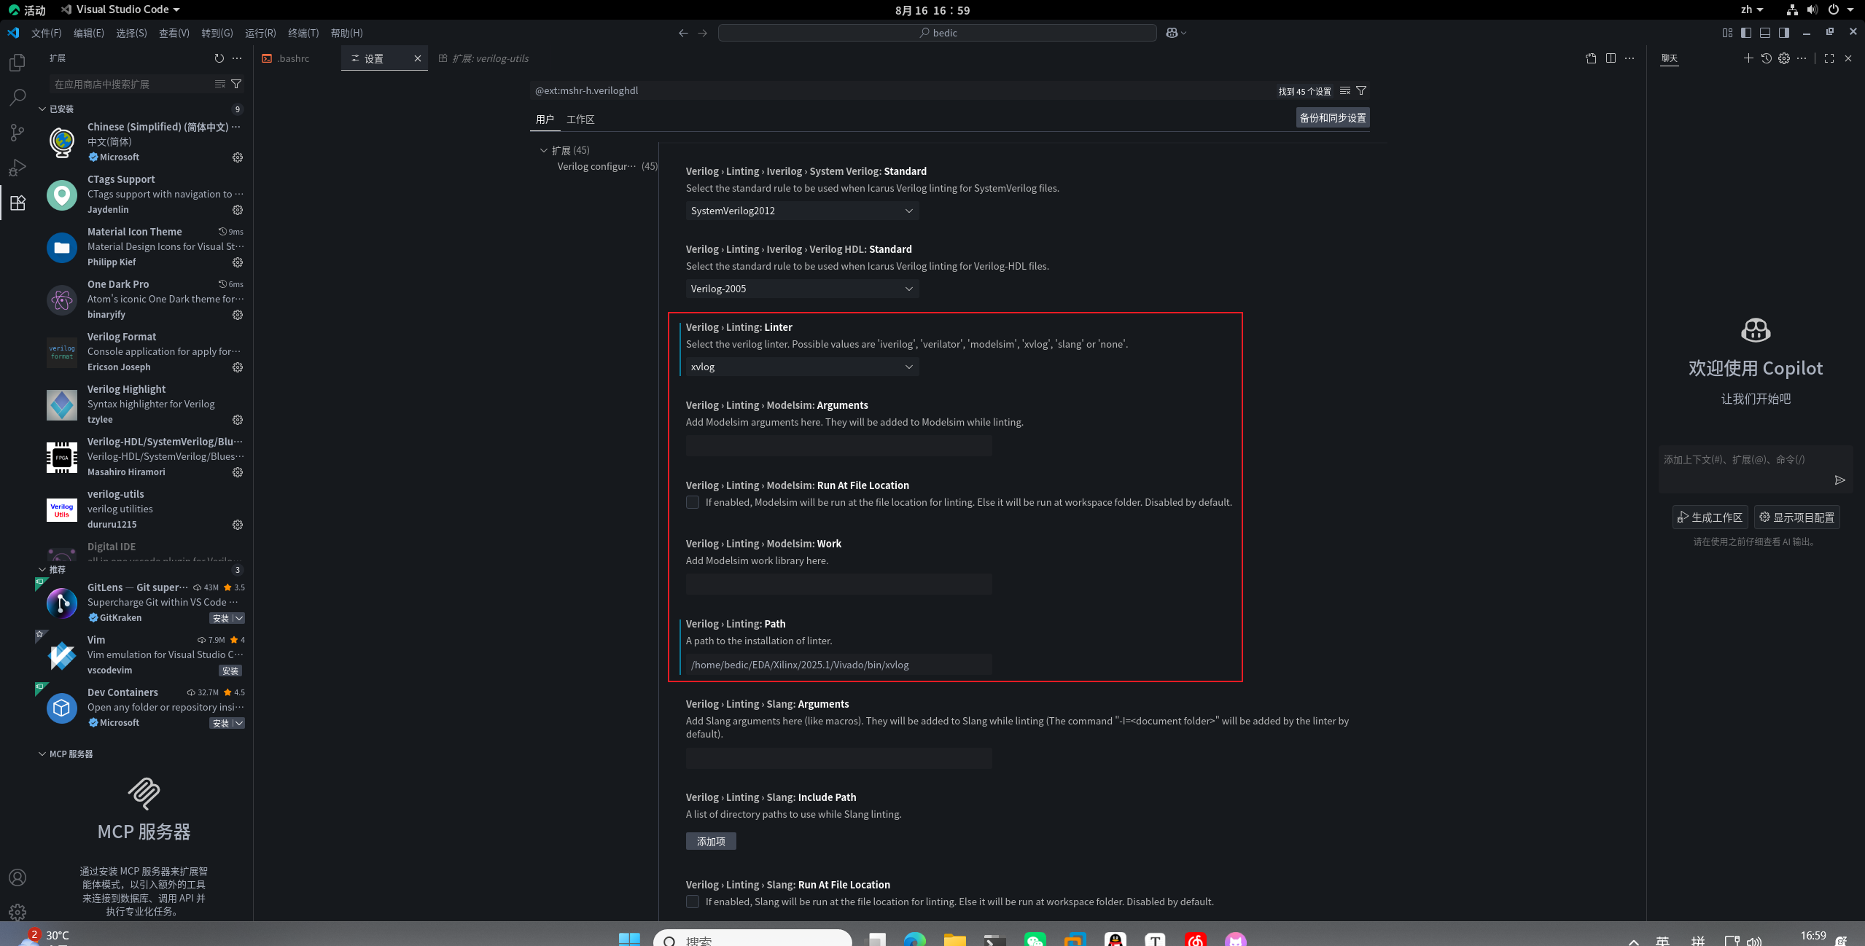Image resolution: width=1865 pixels, height=946 pixels.
Task: Collapse the 已安装 installed extensions section
Action: [42, 109]
